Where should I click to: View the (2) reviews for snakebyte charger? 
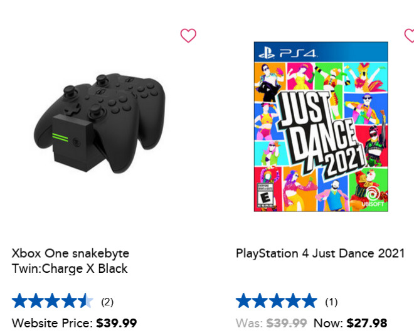(x=107, y=302)
